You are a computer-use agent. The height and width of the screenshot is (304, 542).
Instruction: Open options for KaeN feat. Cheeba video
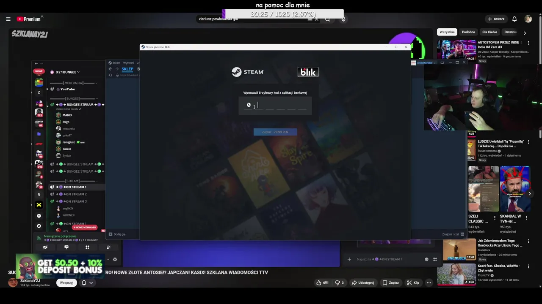click(528, 266)
